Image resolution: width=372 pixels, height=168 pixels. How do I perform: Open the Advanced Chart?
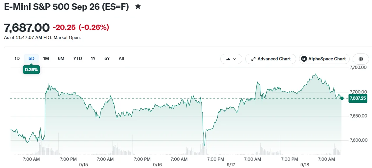(x=271, y=59)
